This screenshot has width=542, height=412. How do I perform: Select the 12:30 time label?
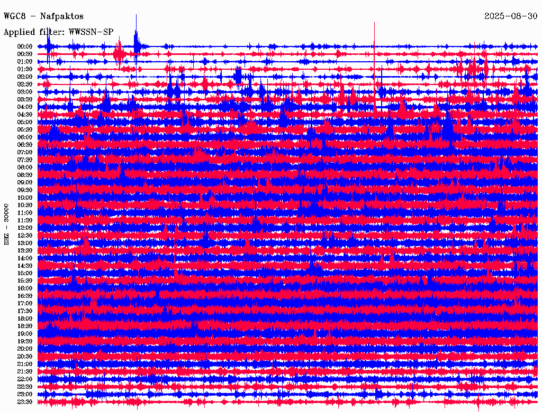[25, 236]
